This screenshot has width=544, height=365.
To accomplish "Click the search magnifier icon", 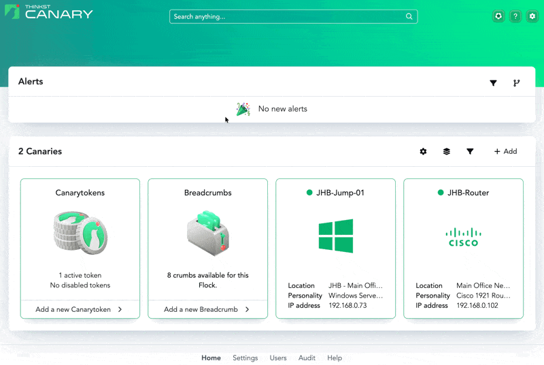I will [x=409, y=16].
